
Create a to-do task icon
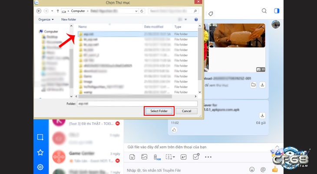196,157
